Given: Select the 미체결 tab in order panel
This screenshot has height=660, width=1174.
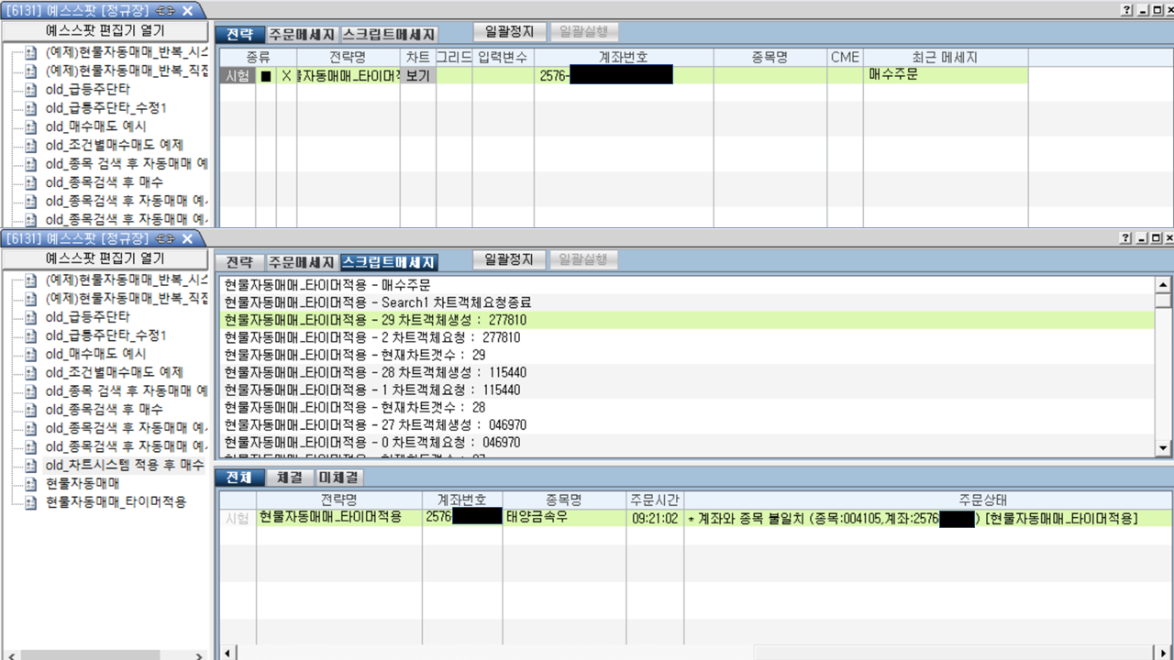Looking at the screenshot, I should [x=338, y=478].
